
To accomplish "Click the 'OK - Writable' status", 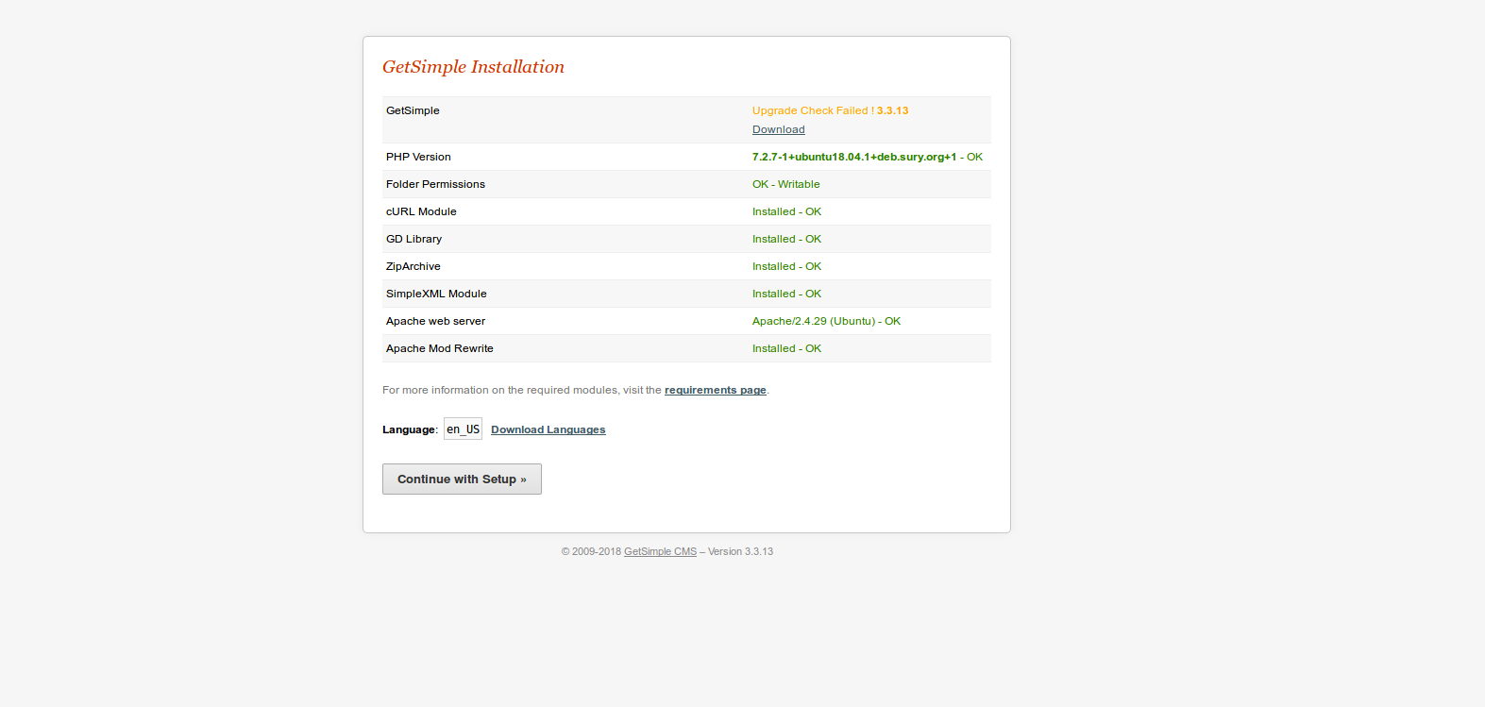I will pos(785,184).
